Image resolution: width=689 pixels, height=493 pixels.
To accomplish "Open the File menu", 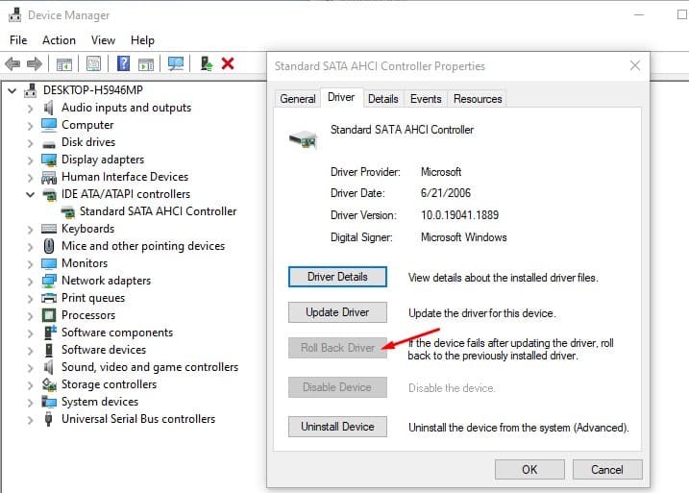I will (x=18, y=40).
